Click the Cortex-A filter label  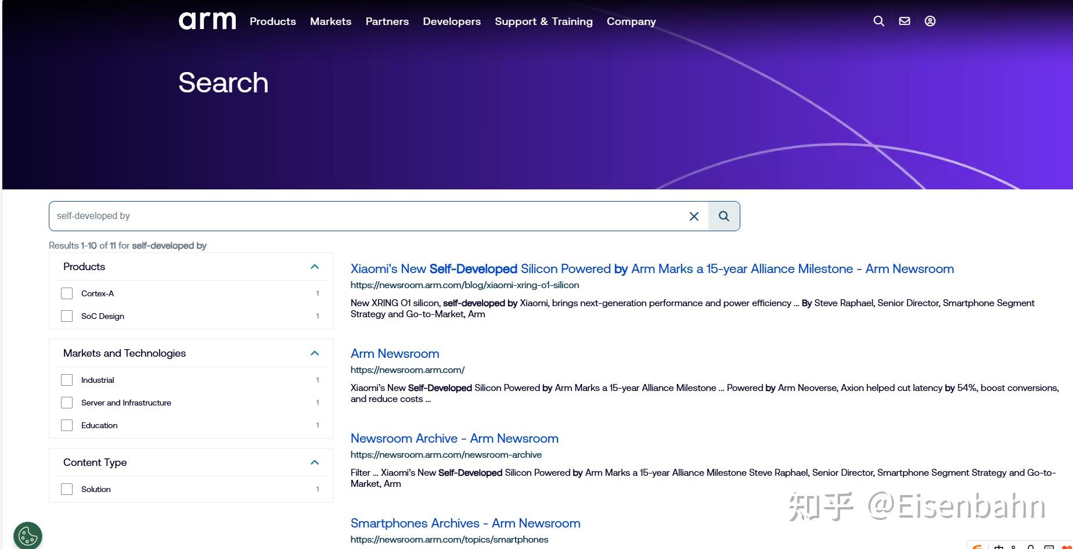coord(98,293)
